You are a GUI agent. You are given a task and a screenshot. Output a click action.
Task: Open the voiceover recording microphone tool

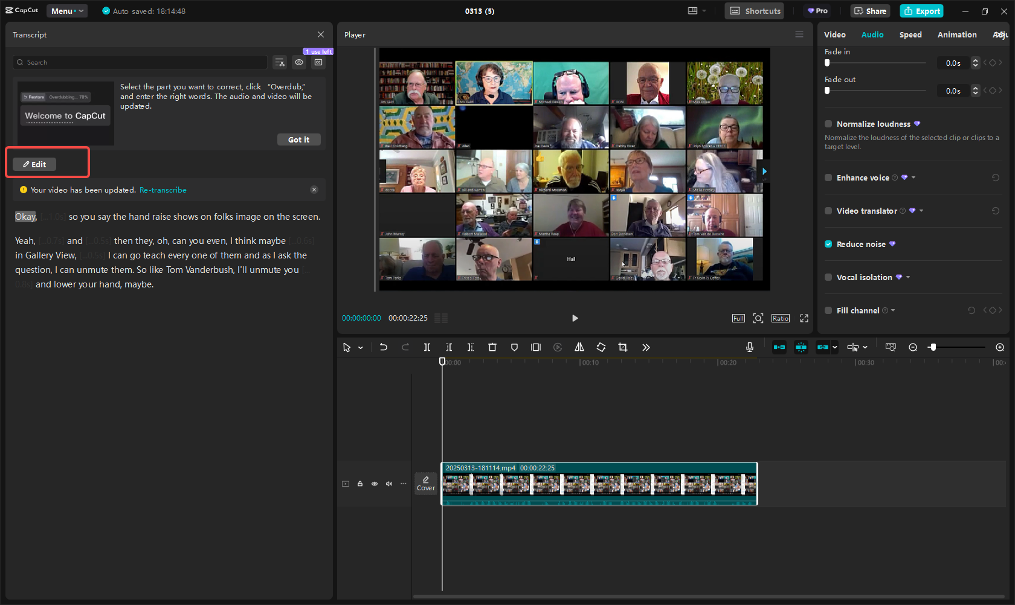(749, 347)
